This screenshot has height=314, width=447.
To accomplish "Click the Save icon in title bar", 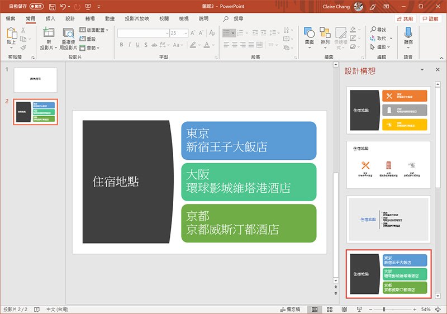I will 51,7.
